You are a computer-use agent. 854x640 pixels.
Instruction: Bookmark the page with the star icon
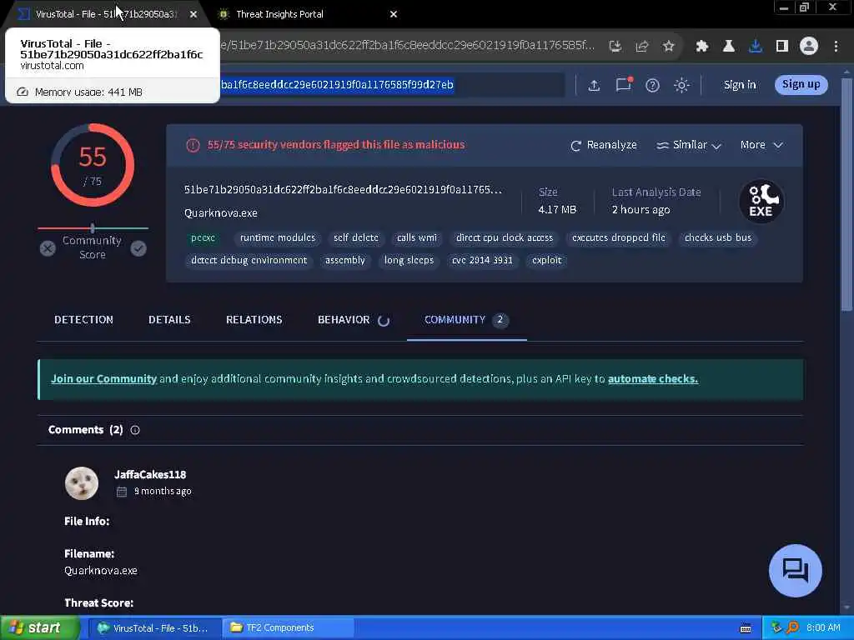point(669,47)
